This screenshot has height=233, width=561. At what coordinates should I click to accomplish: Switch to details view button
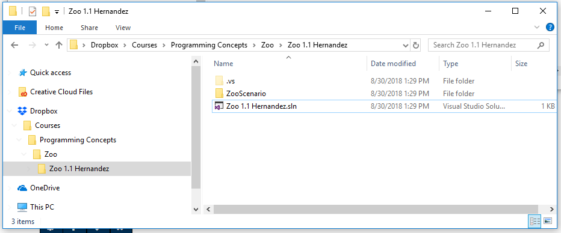[535, 221]
